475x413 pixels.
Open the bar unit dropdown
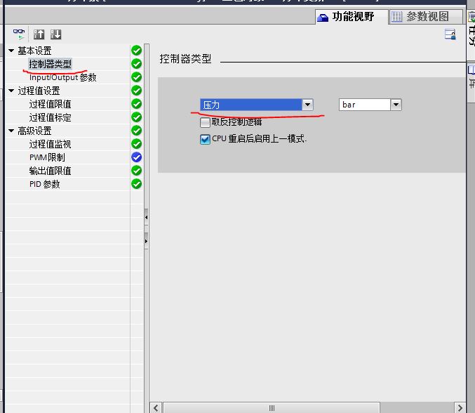[396, 105]
